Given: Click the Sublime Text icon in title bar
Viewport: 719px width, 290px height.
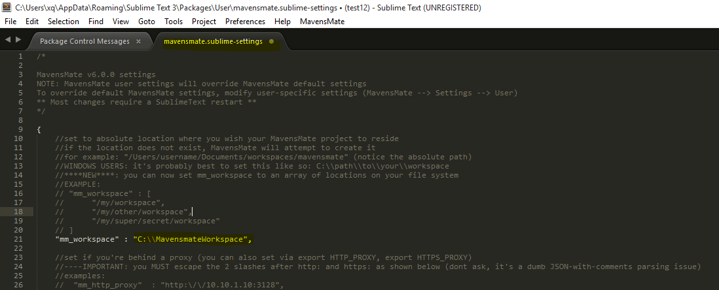Looking at the screenshot, I should pos(7,7).
